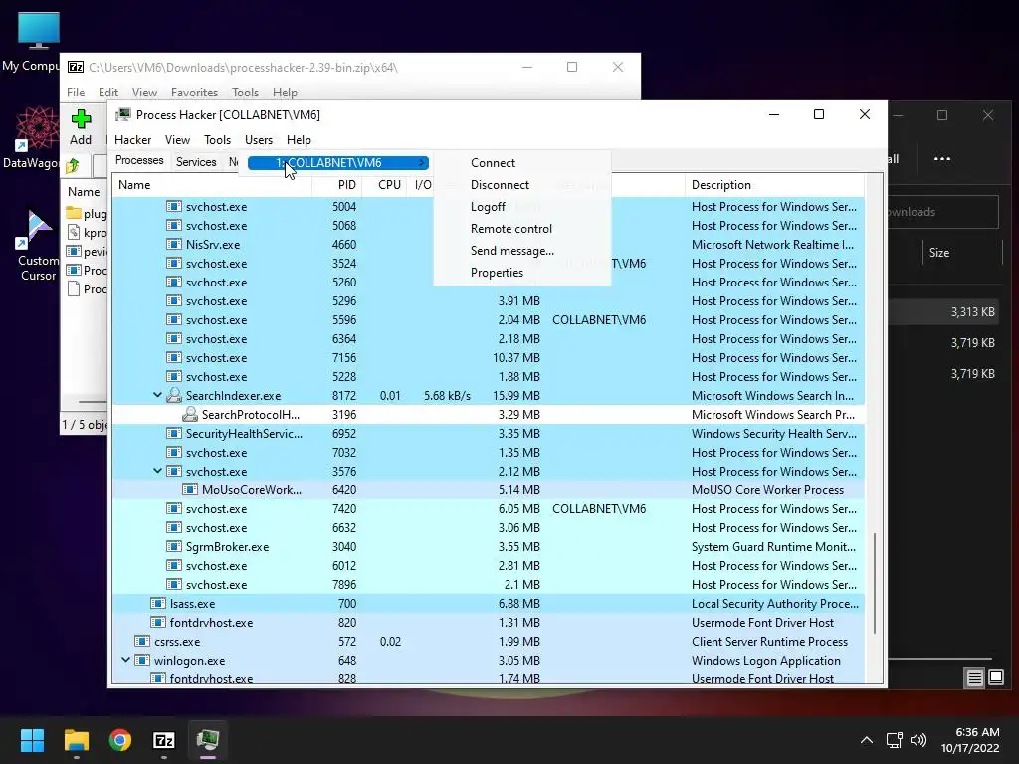Click the Process Hacker title bar icon
Viewport: 1019px width, 764px height.
[x=122, y=115]
